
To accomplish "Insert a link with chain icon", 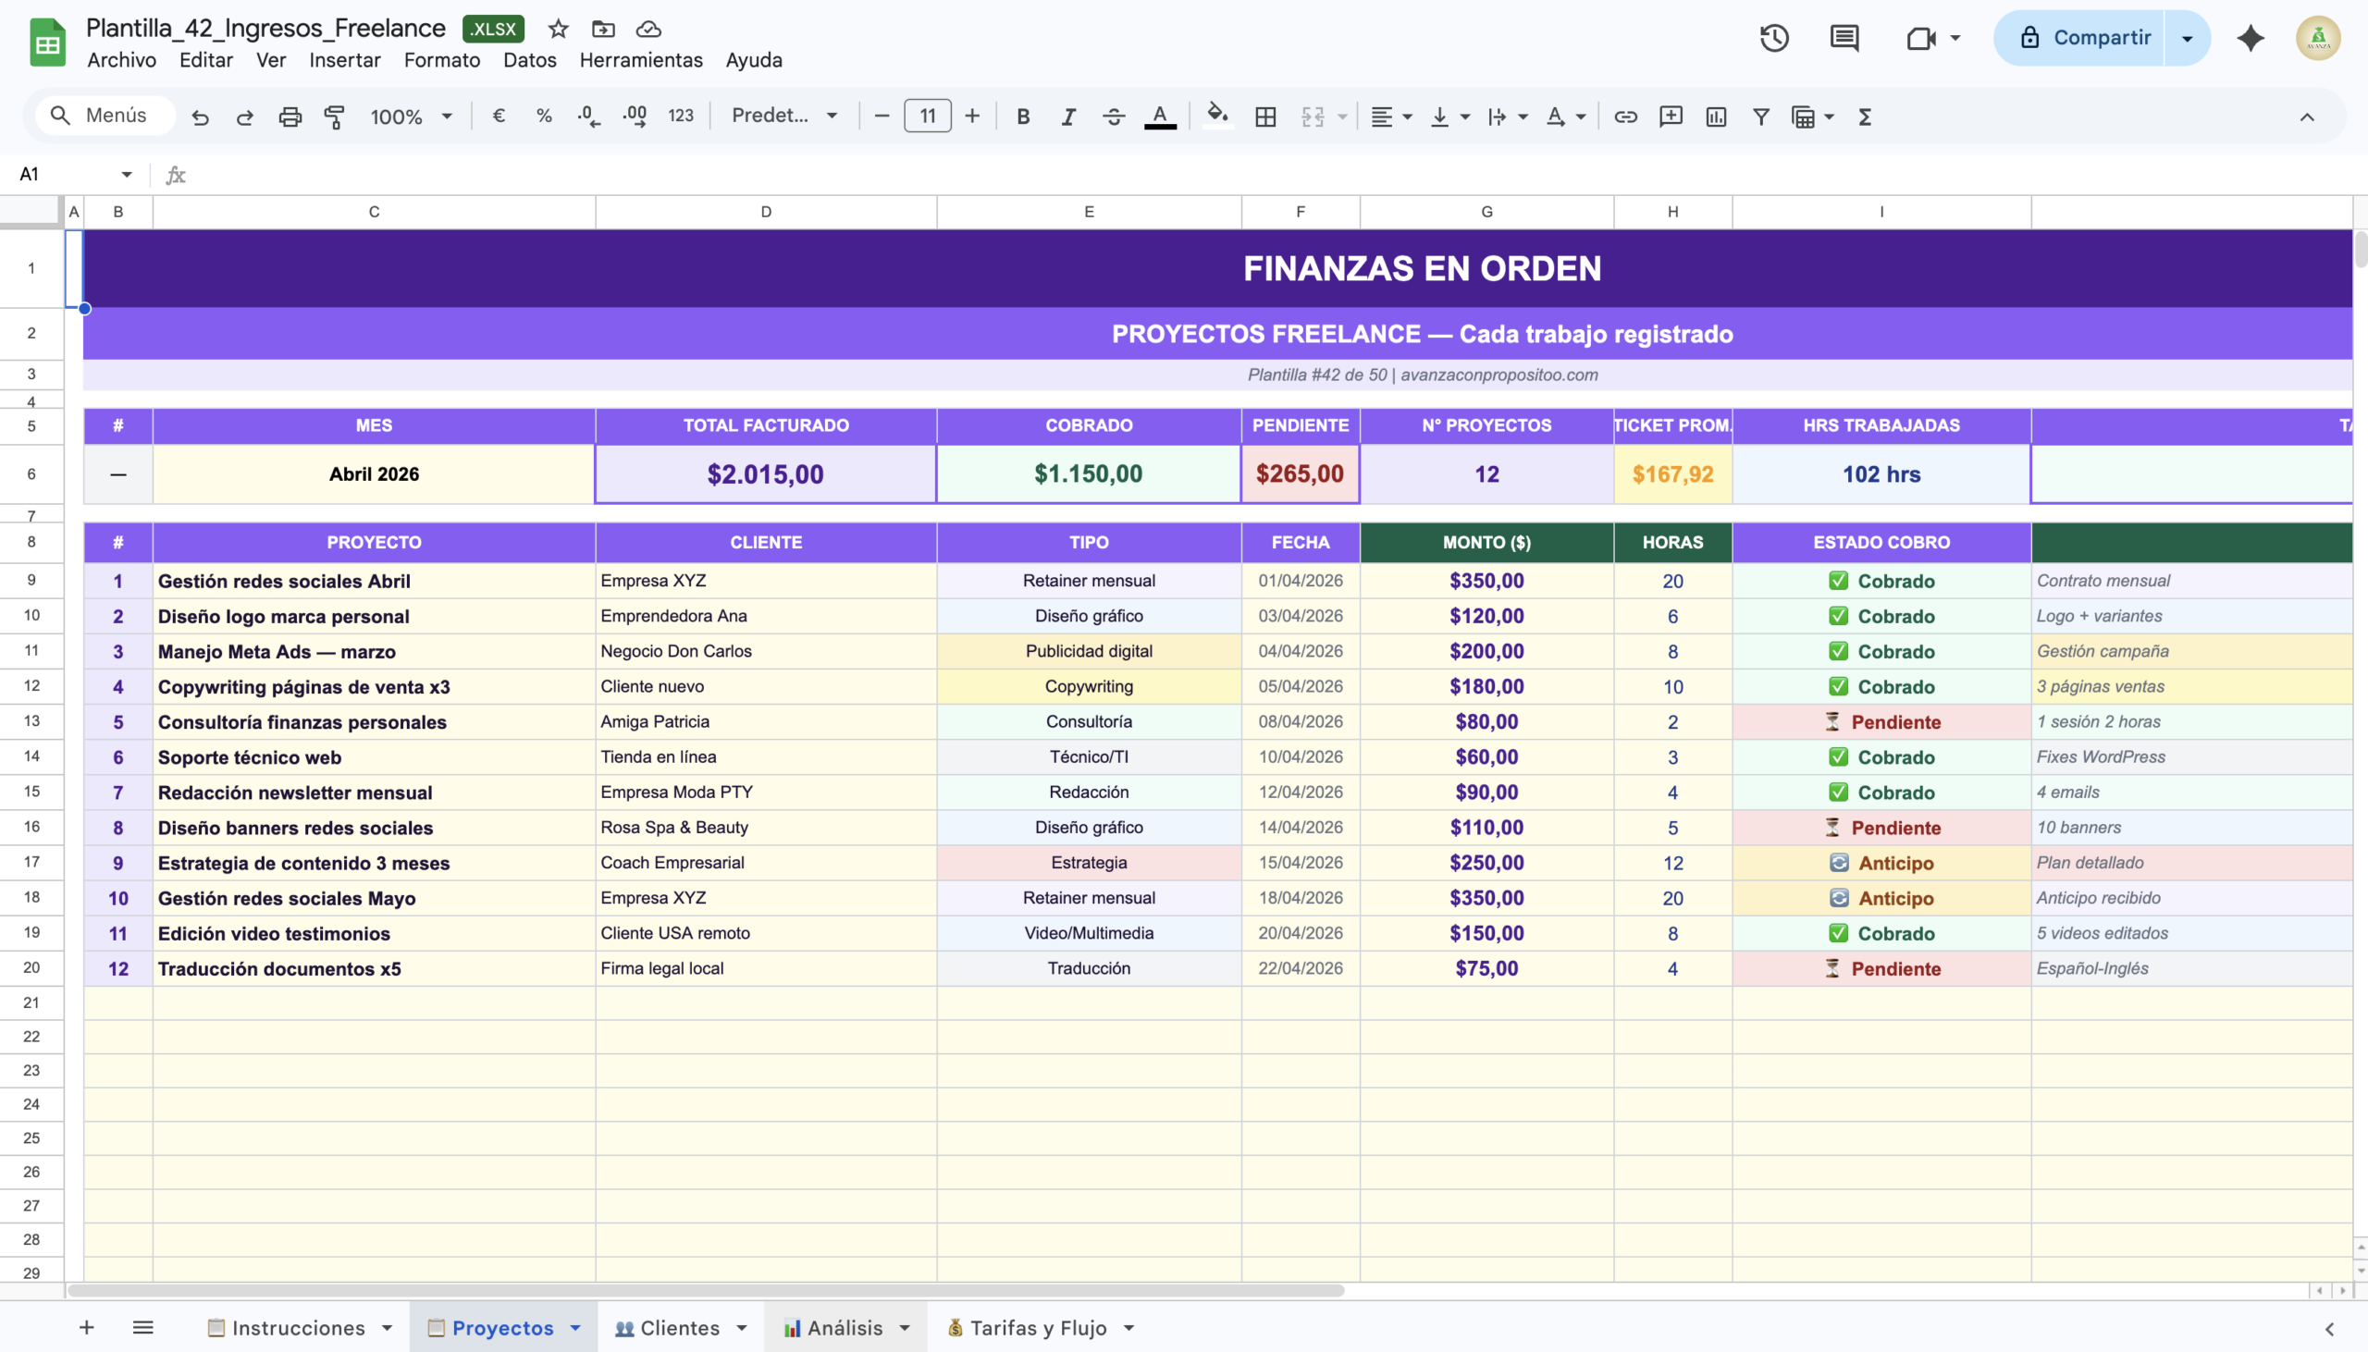I will (1625, 117).
